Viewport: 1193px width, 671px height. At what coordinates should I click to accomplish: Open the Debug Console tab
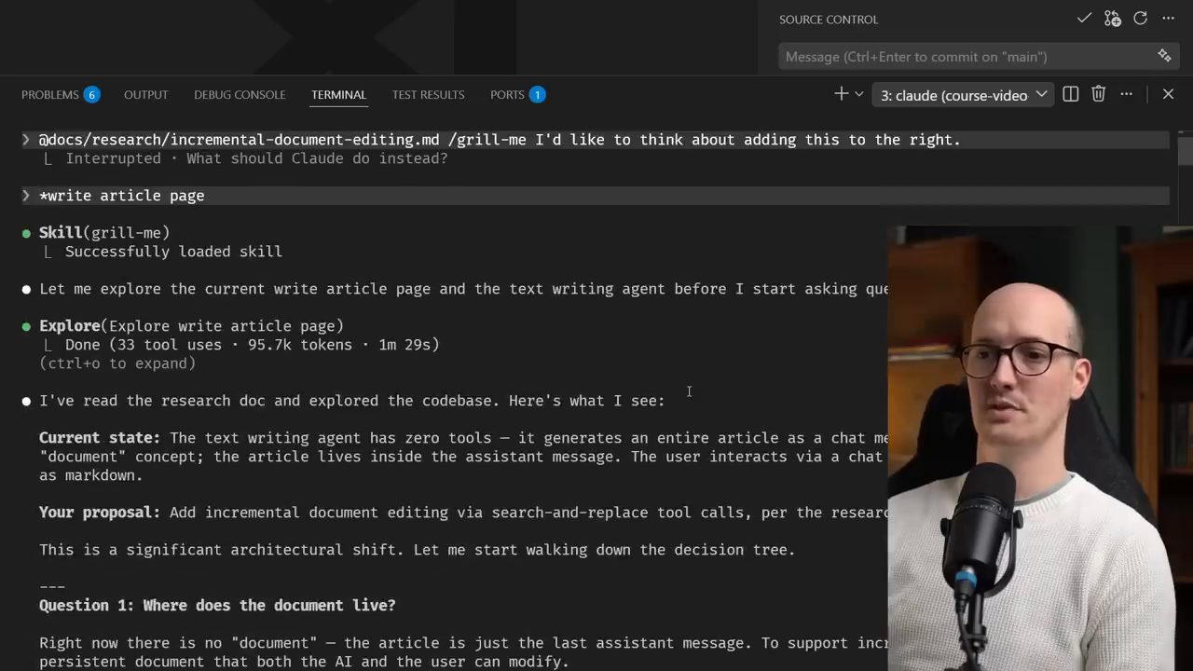tap(240, 95)
